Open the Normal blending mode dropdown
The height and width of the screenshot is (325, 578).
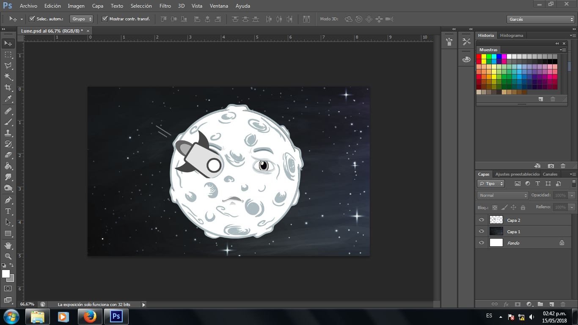click(x=503, y=196)
